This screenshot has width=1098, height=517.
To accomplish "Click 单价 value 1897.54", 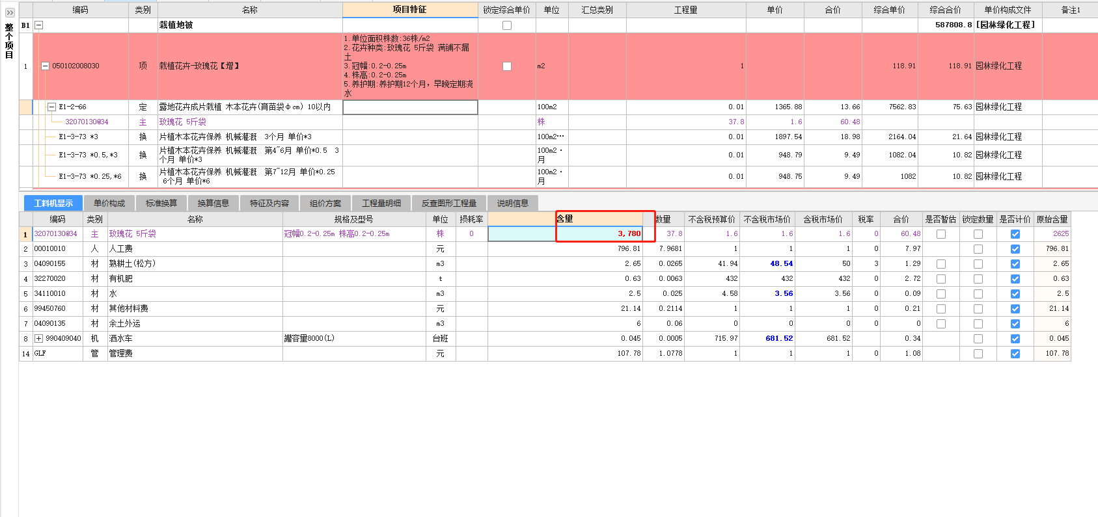I will pyautogui.click(x=788, y=137).
